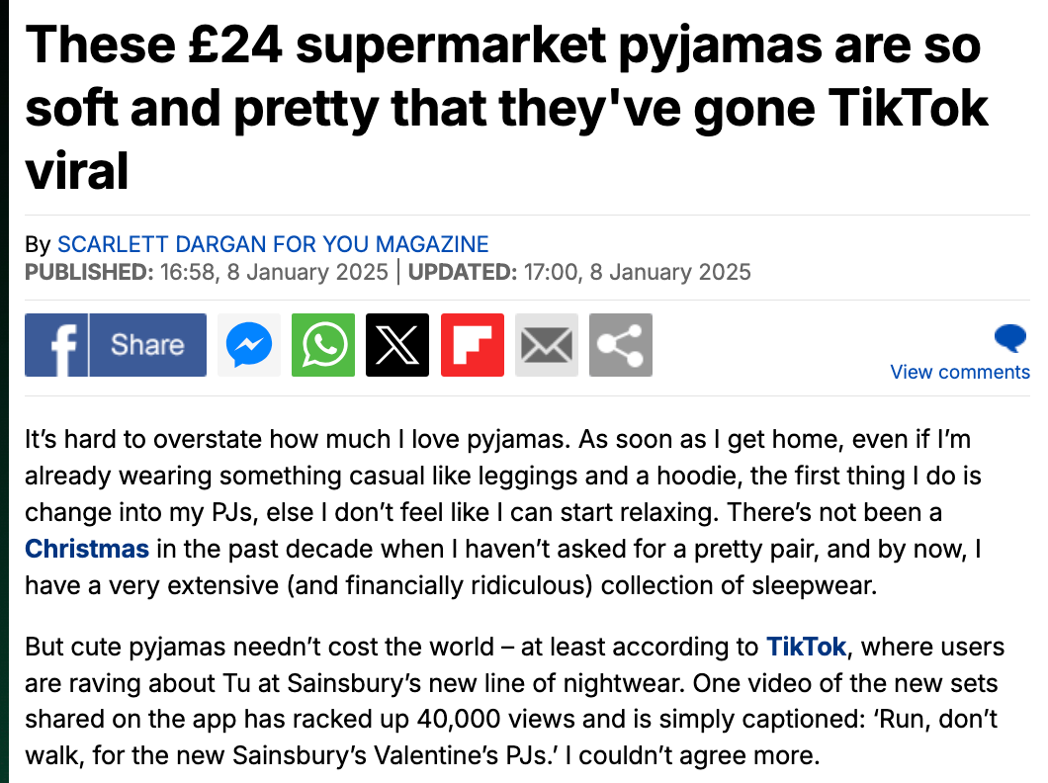Click the word 'viral' in headline
This screenshot has width=1048, height=783.
tap(76, 171)
